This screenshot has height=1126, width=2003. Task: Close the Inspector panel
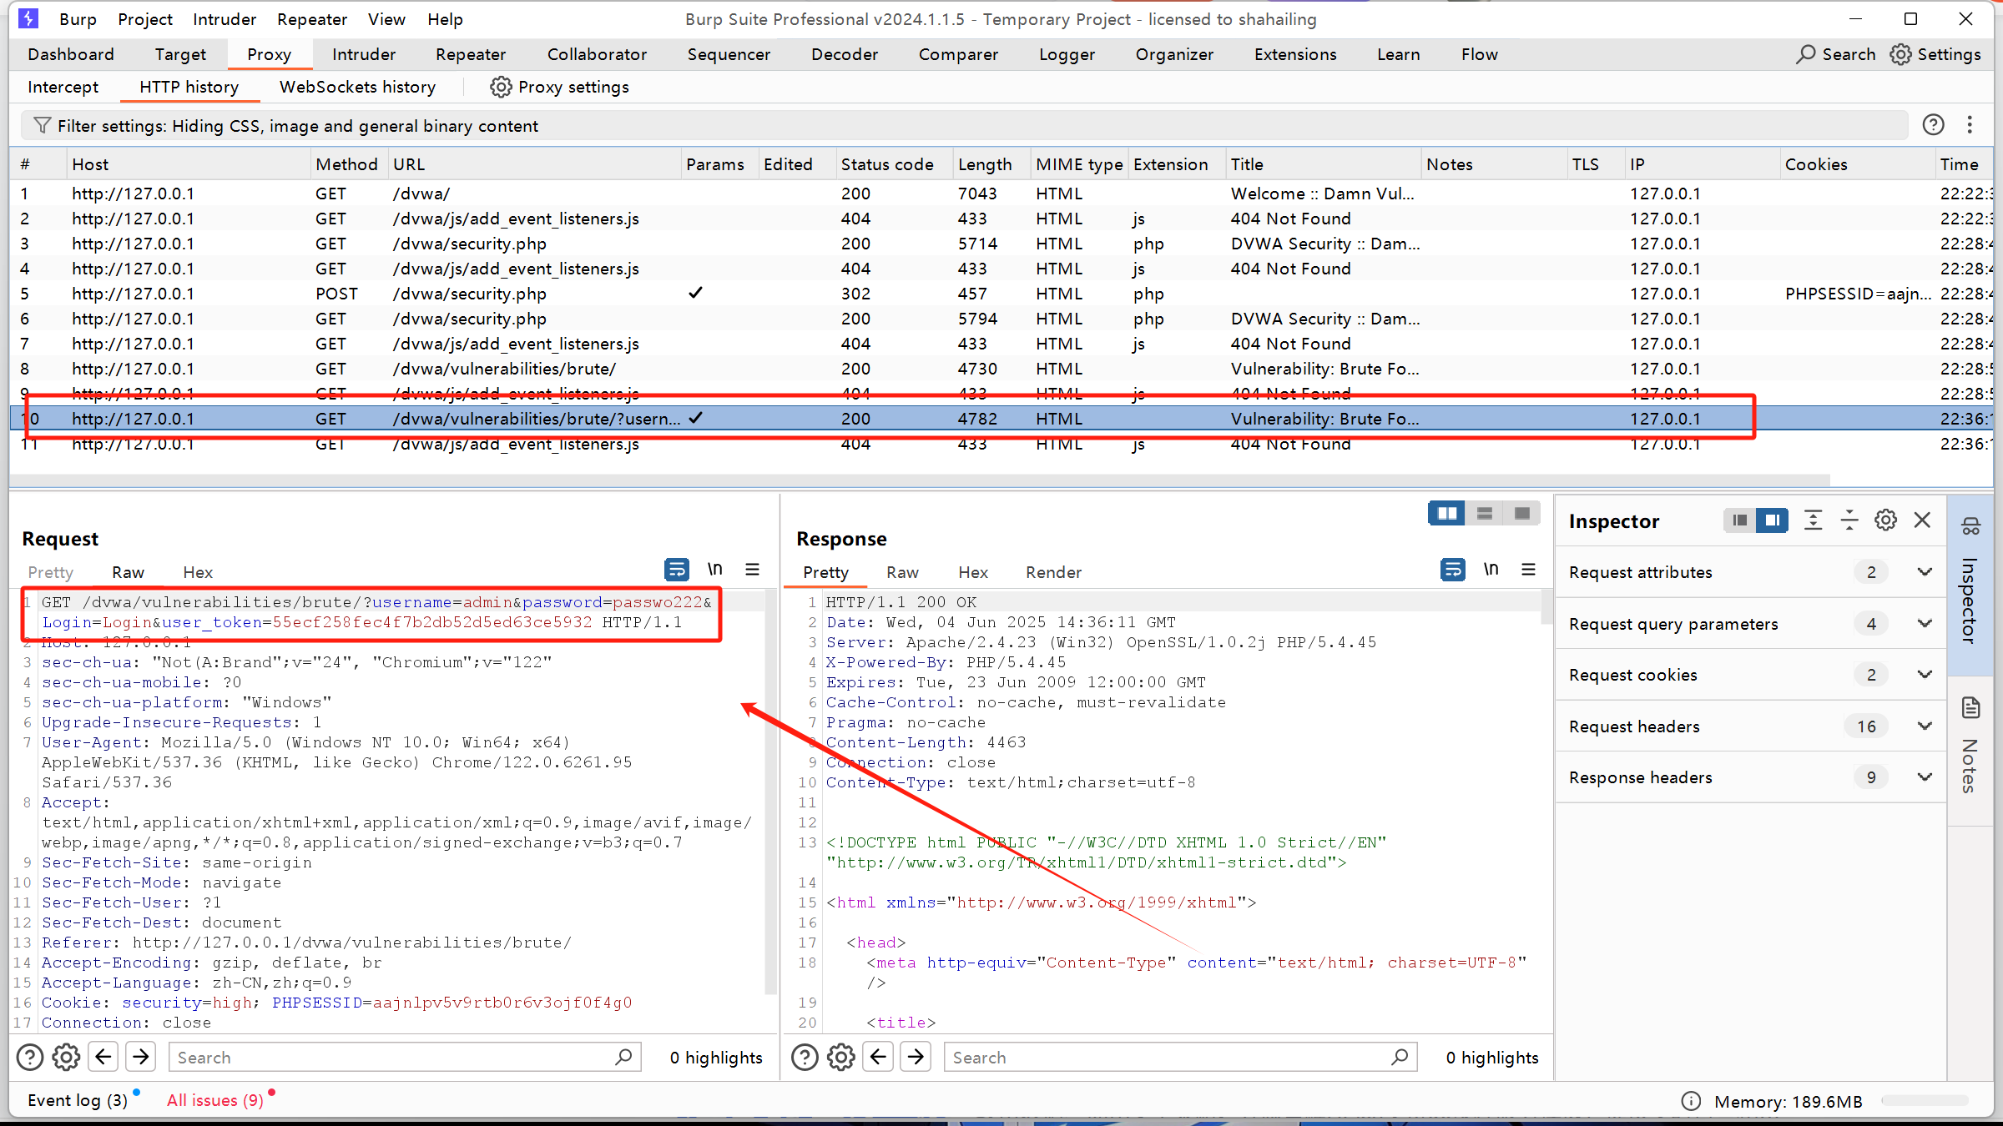(1923, 520)
